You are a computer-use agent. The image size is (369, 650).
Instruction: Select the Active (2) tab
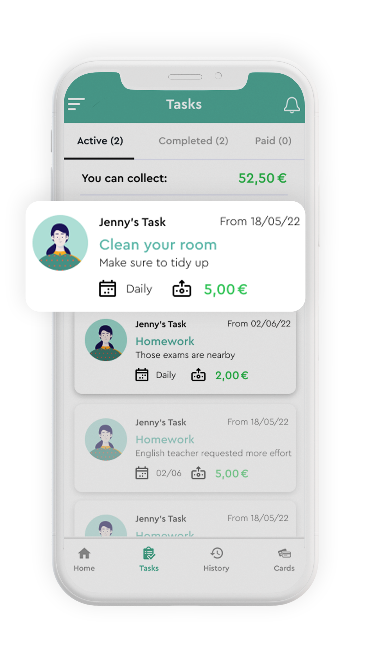(100, 141)
